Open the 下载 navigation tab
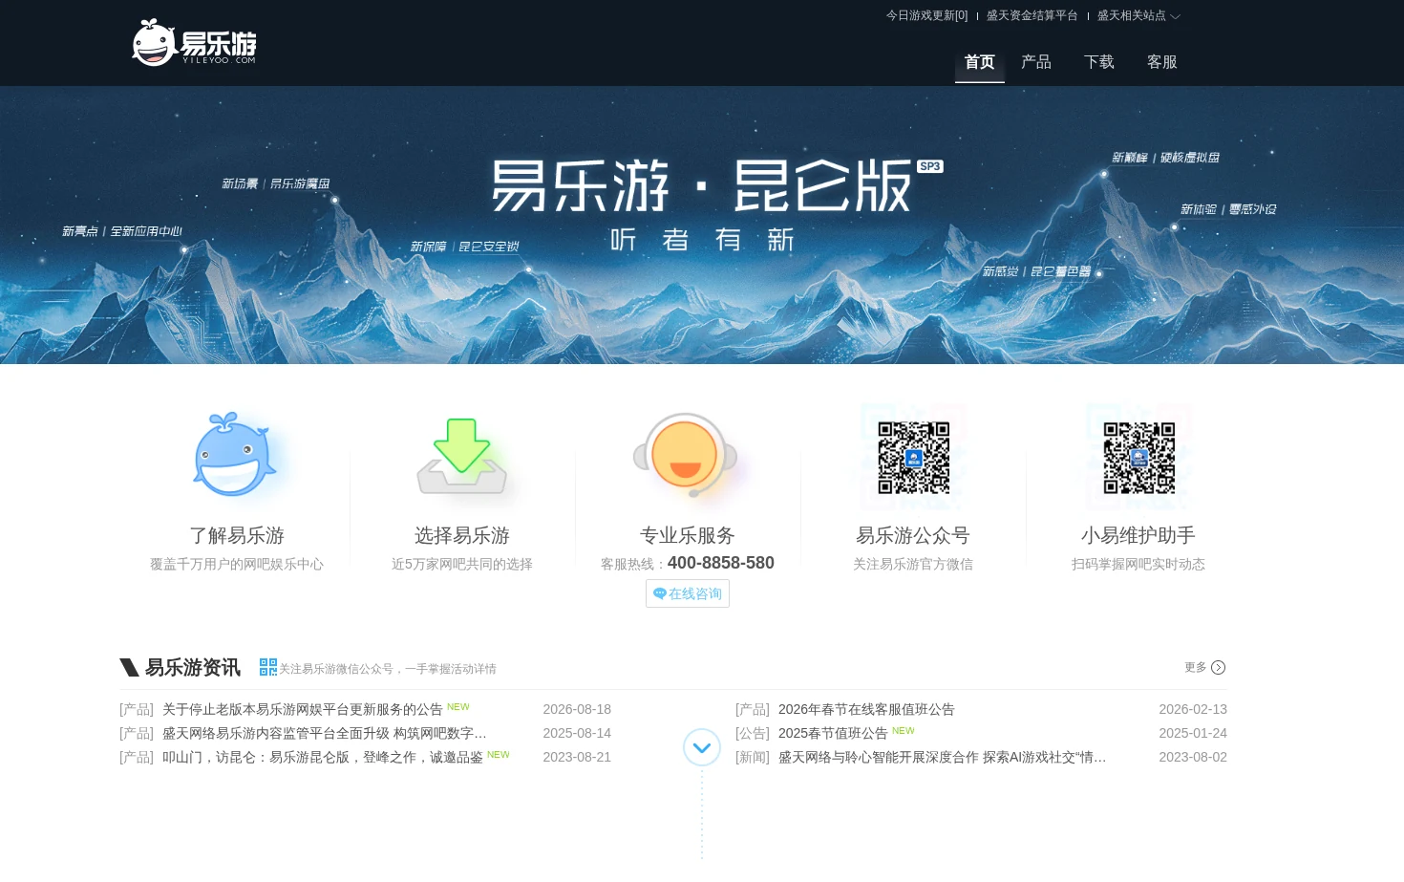 point(1099,62)
